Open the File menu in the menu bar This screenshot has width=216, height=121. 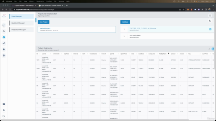pyautogui.click(x=15, y=1)
